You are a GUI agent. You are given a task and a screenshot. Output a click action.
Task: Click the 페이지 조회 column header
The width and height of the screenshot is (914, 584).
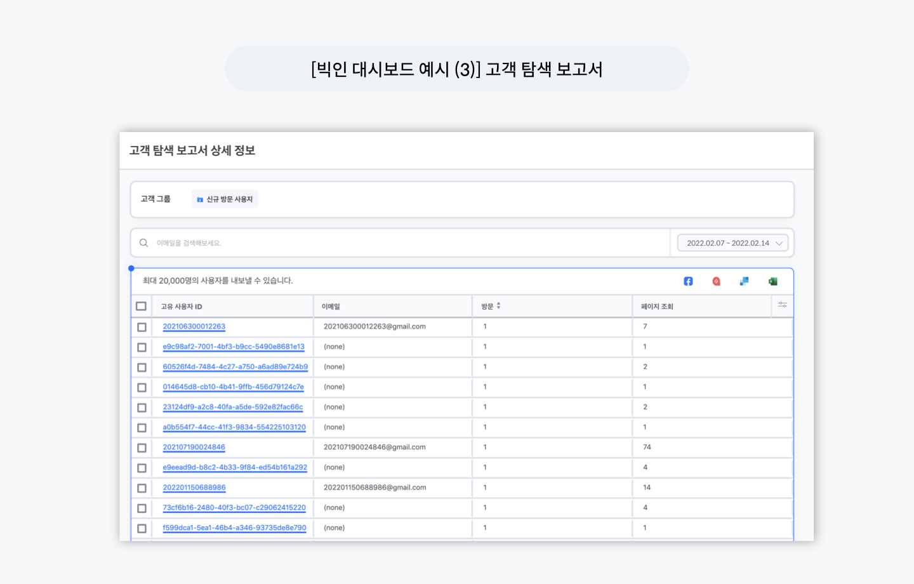657,307
